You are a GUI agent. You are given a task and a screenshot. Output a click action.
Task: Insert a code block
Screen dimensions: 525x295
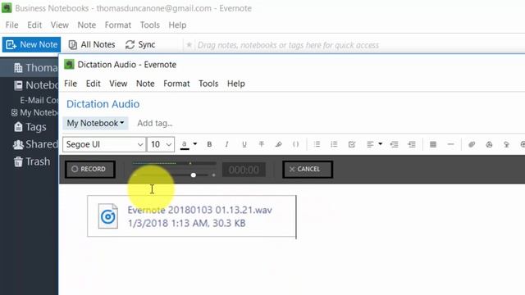pos(295,144)
